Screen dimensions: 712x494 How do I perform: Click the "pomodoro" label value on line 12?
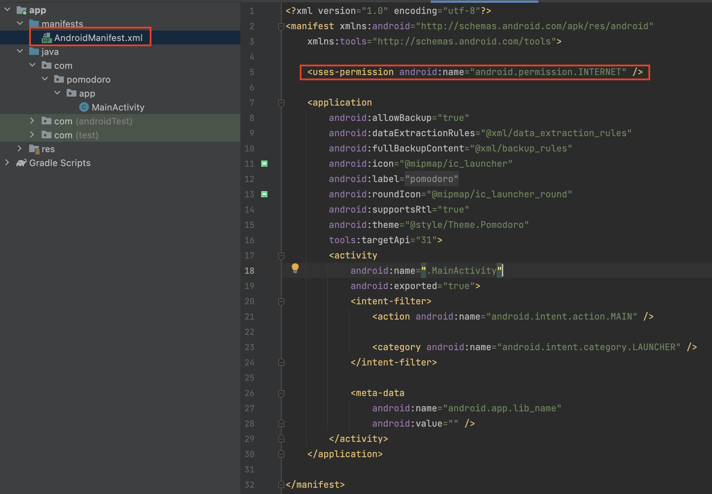[x=432, y=179]
